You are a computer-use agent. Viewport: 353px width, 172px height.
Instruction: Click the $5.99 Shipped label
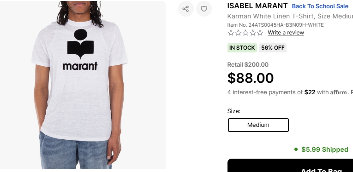click(x=325, y=149)
